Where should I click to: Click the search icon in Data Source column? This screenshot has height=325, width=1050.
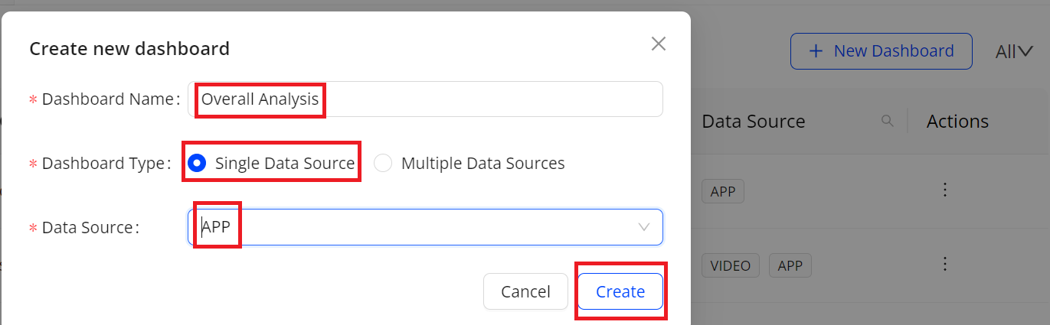coord(888,121)
